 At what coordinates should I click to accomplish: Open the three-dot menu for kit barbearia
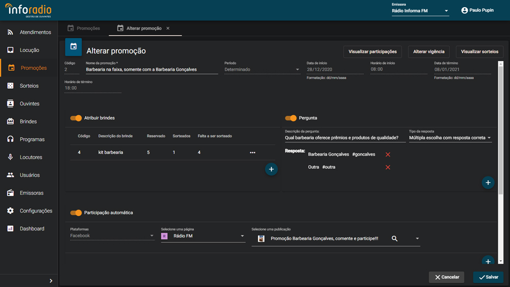coord(252,152)
